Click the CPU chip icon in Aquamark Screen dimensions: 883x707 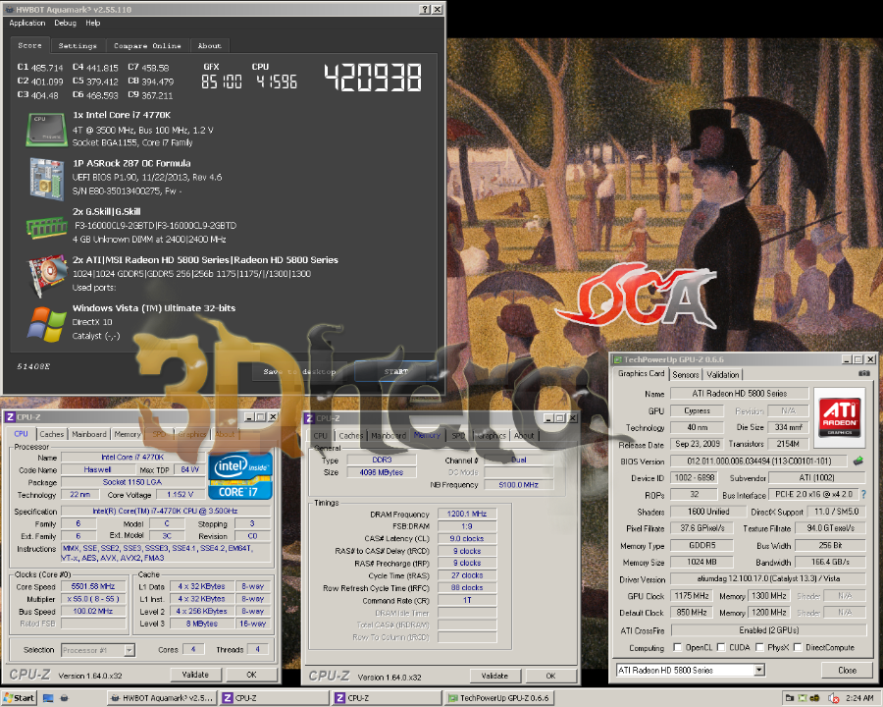(x=47, y=129)
